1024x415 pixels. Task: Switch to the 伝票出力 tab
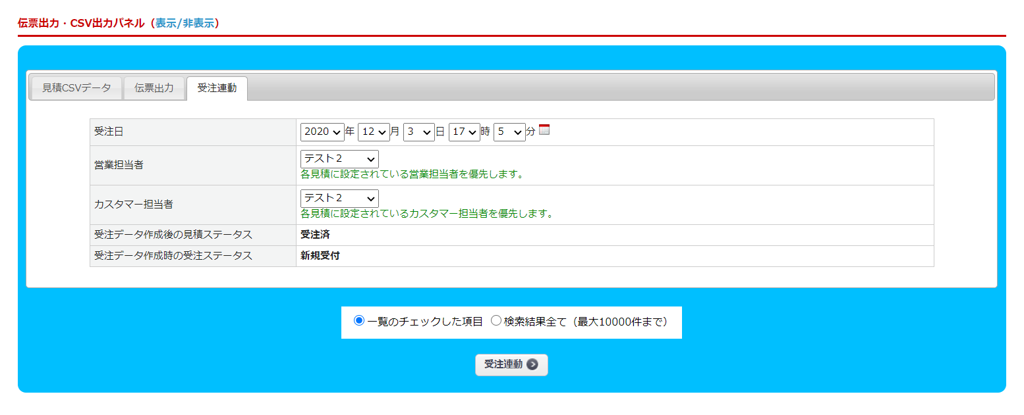coord(154,87)
